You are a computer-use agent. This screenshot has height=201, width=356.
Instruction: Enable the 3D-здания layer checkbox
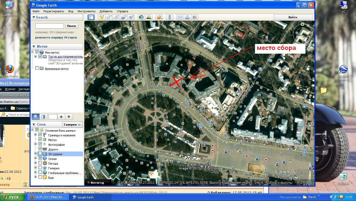tap(40, 154)
